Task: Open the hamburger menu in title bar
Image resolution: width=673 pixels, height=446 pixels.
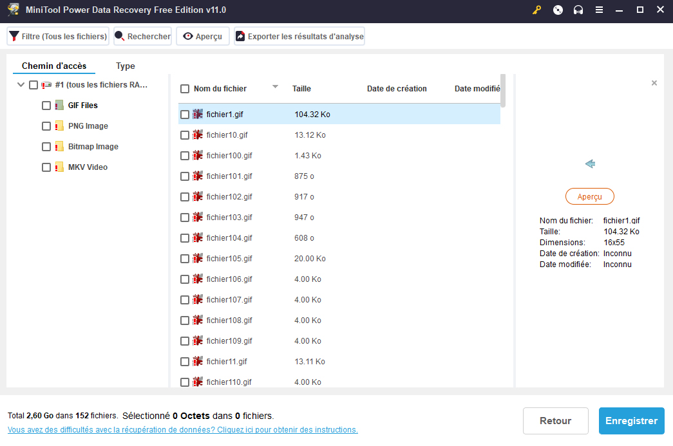Action: coord(599,10)
